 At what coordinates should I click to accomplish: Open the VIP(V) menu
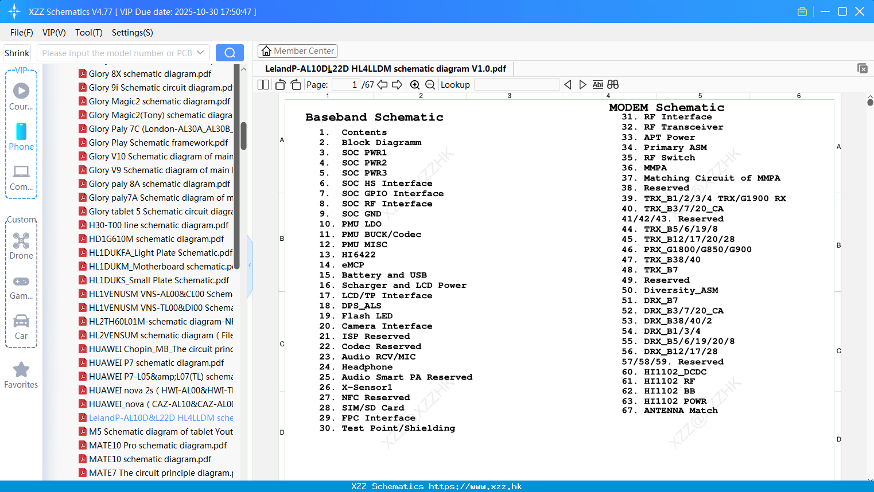(54, 33)
